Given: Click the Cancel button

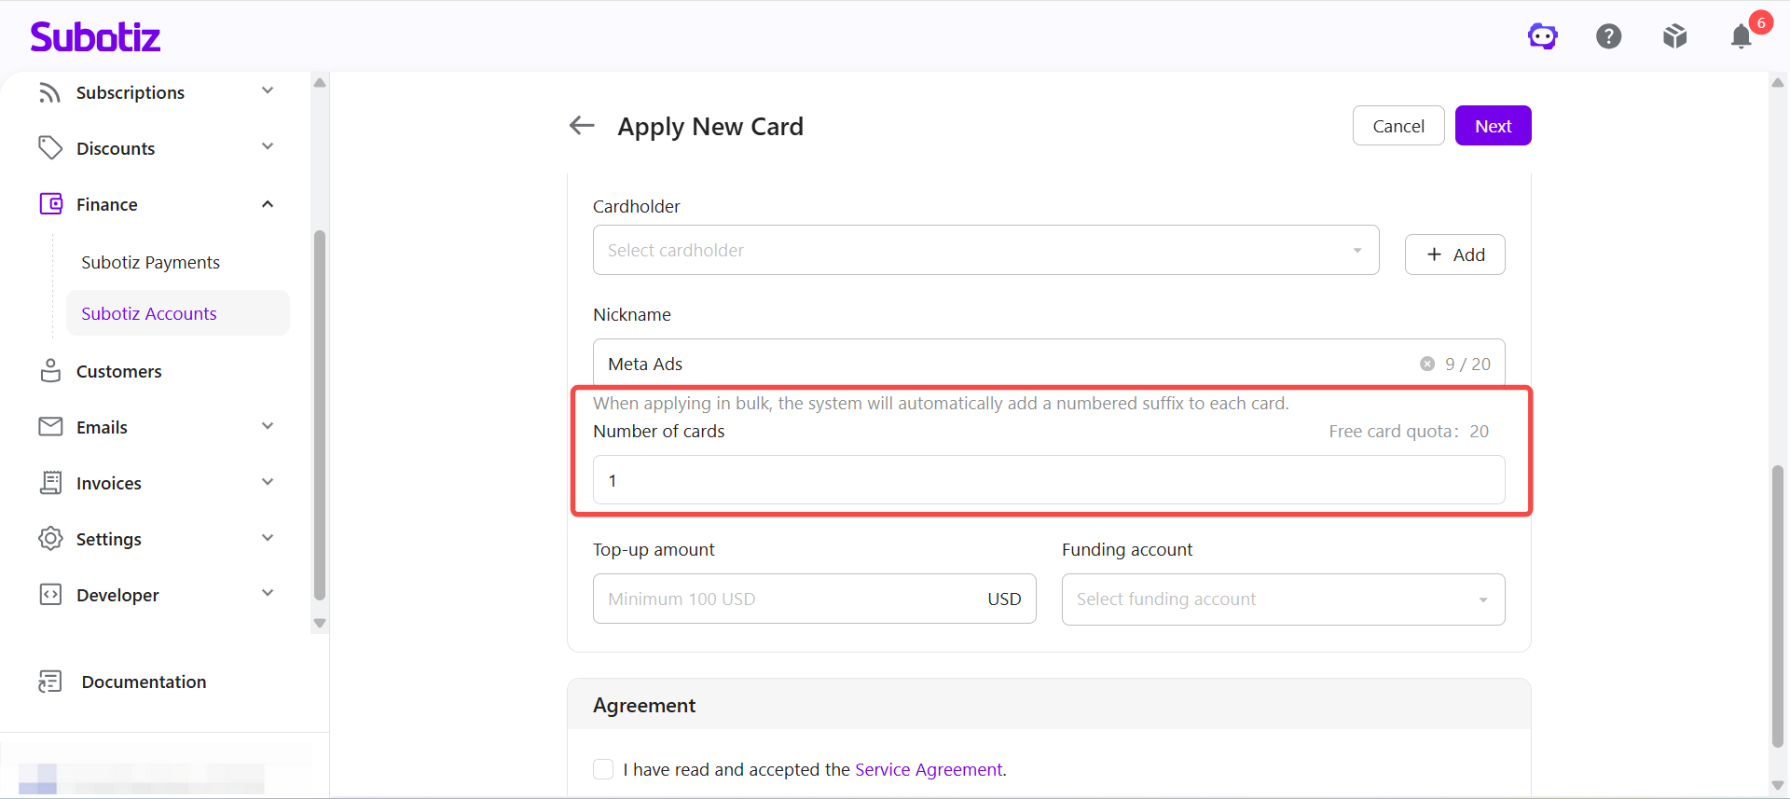Looking at the screenshot, I should coord(1398,126).
